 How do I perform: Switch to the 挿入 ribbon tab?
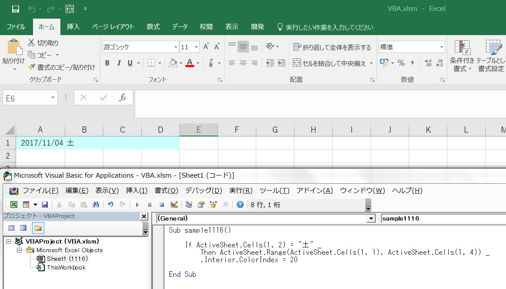pyautogui.click(x=73, y=27)
